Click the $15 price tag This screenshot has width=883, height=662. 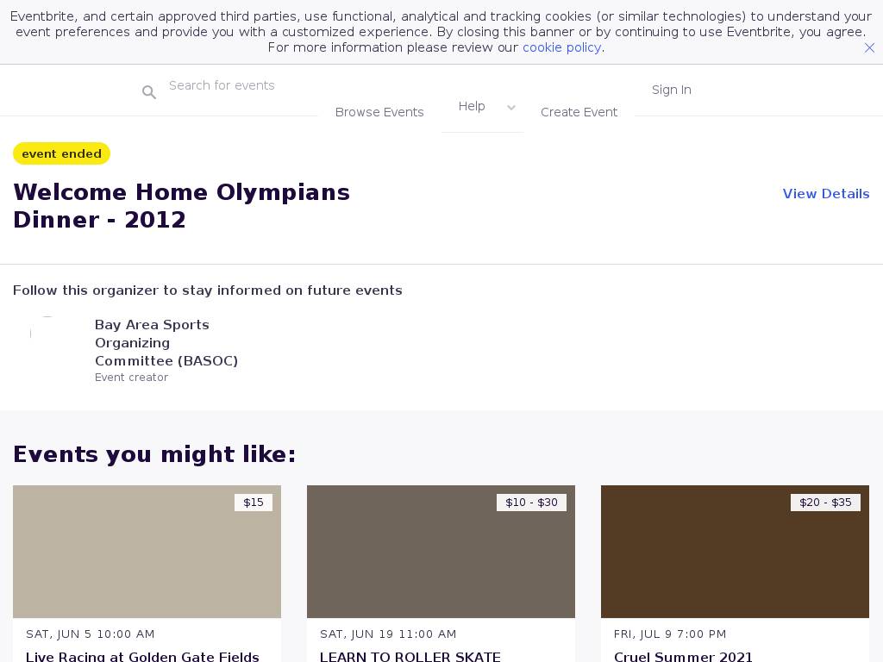(x=254, y=503)
